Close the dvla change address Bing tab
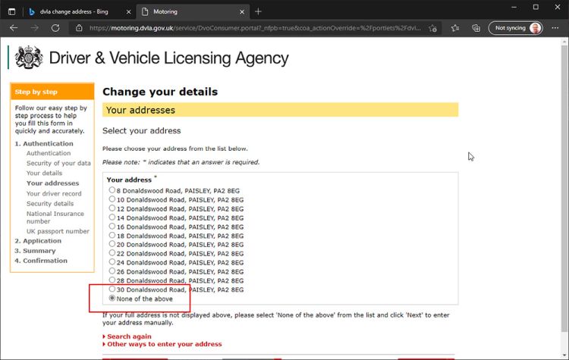Image resolution: width=569 pixels, height=360 pixels. pos(128,12)
